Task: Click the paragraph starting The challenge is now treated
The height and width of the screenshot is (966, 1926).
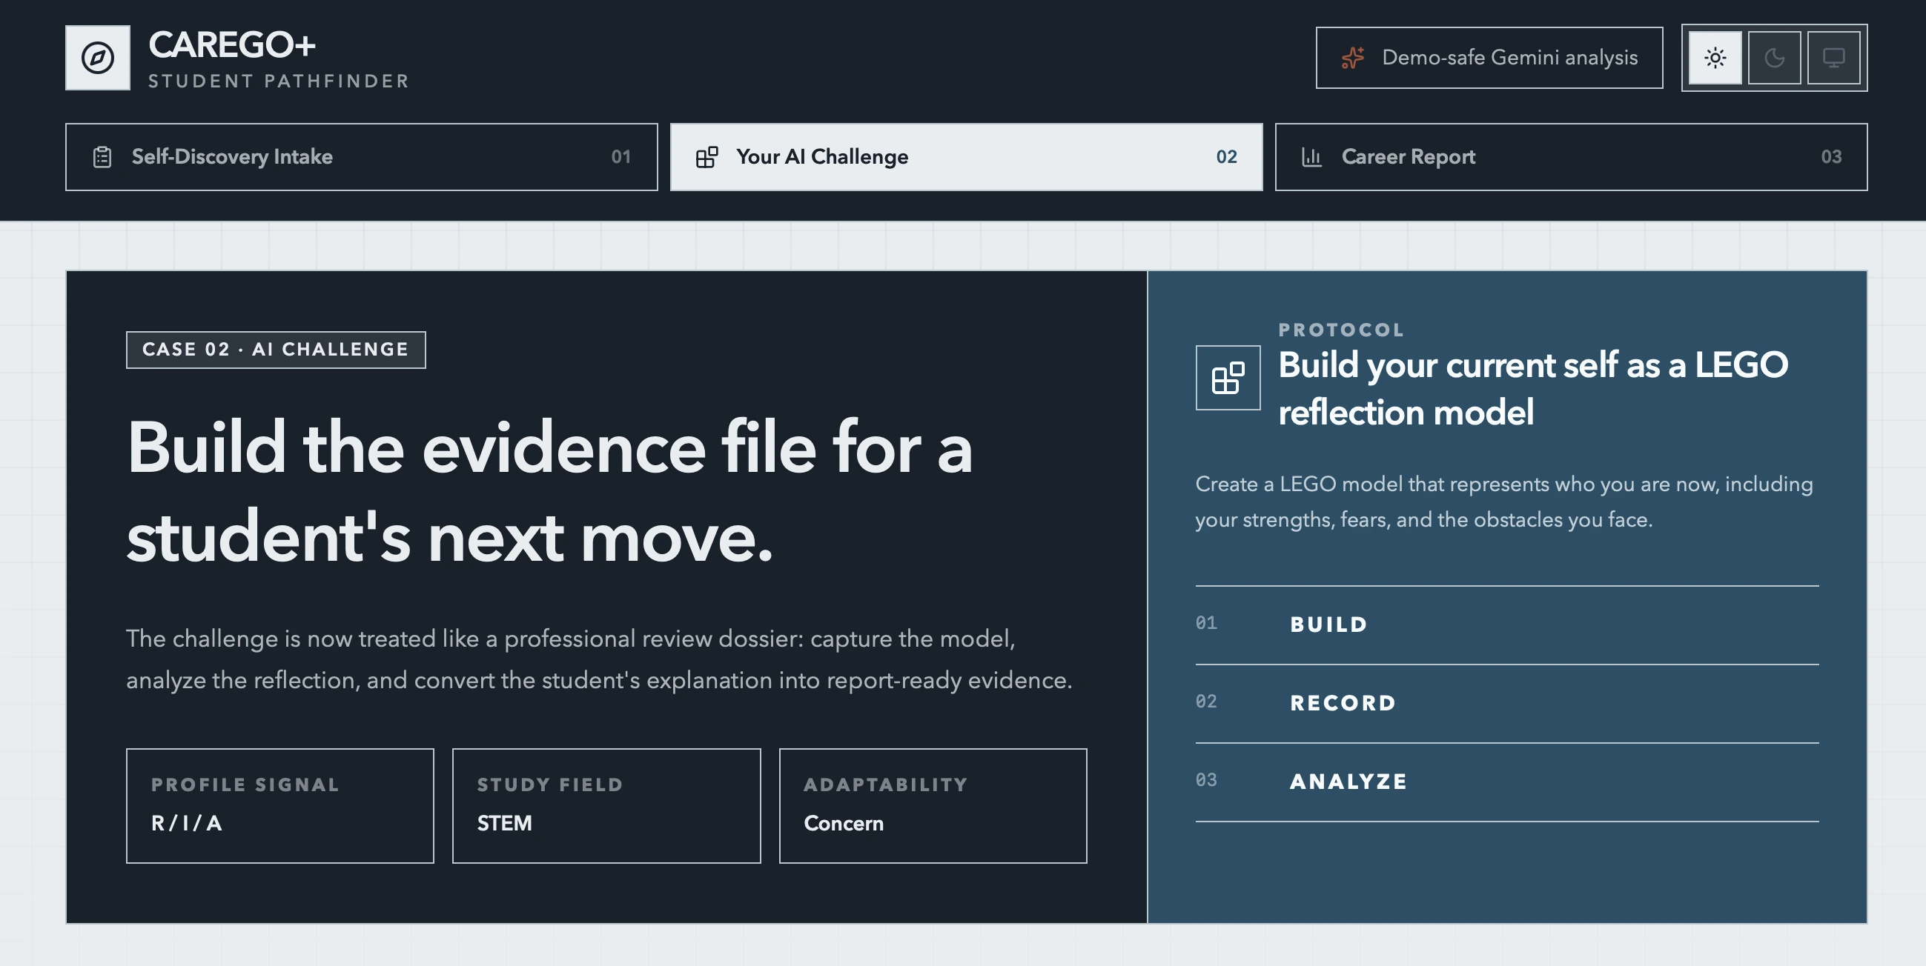Action: (600, 659)
